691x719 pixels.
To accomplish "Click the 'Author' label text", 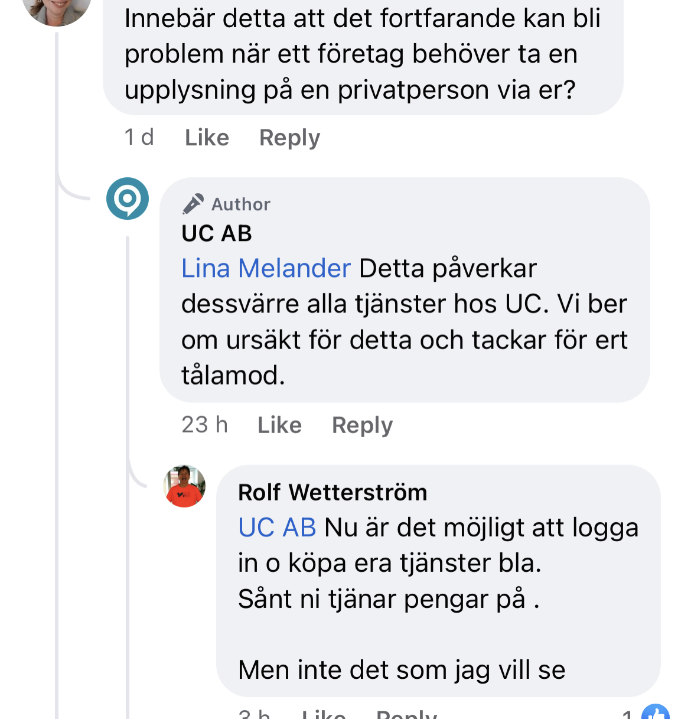I will [241, 204].
